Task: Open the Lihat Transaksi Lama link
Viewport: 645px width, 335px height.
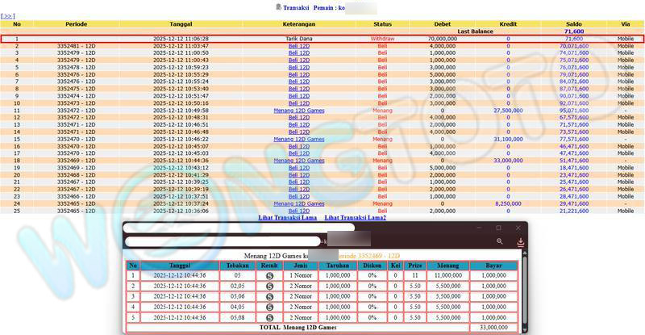Action: (x=288, y=218)
